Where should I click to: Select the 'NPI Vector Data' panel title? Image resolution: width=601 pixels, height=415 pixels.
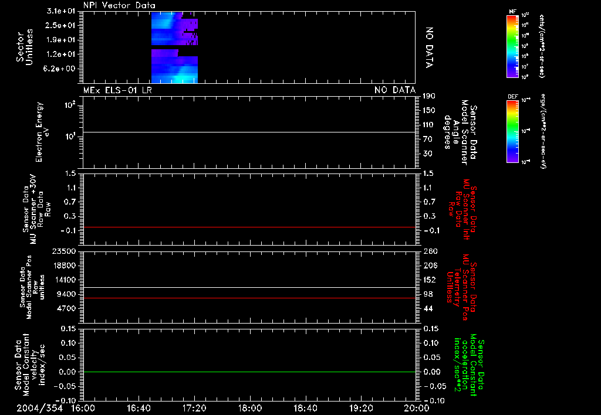point(119,5)
